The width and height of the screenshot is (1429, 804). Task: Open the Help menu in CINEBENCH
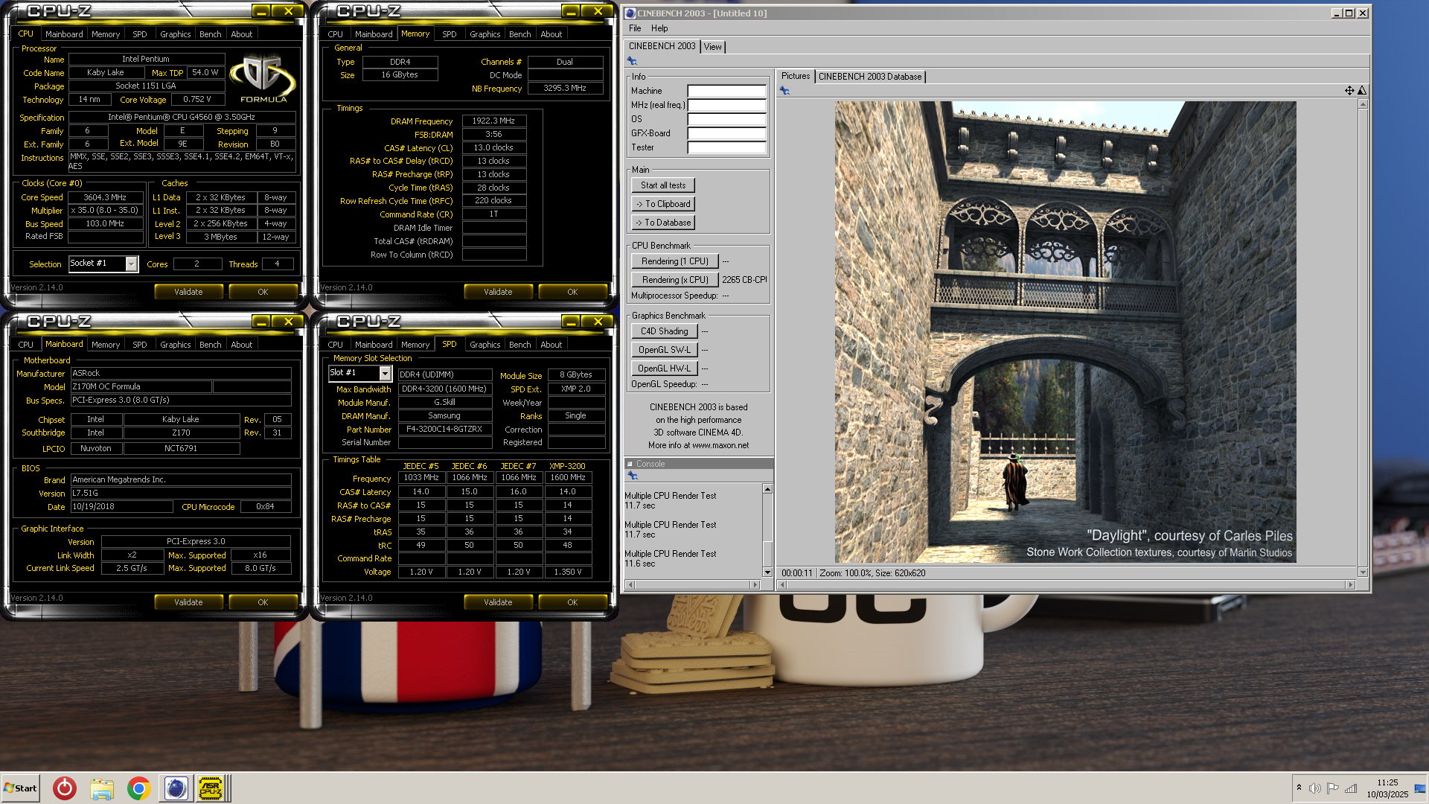(659, 28)
